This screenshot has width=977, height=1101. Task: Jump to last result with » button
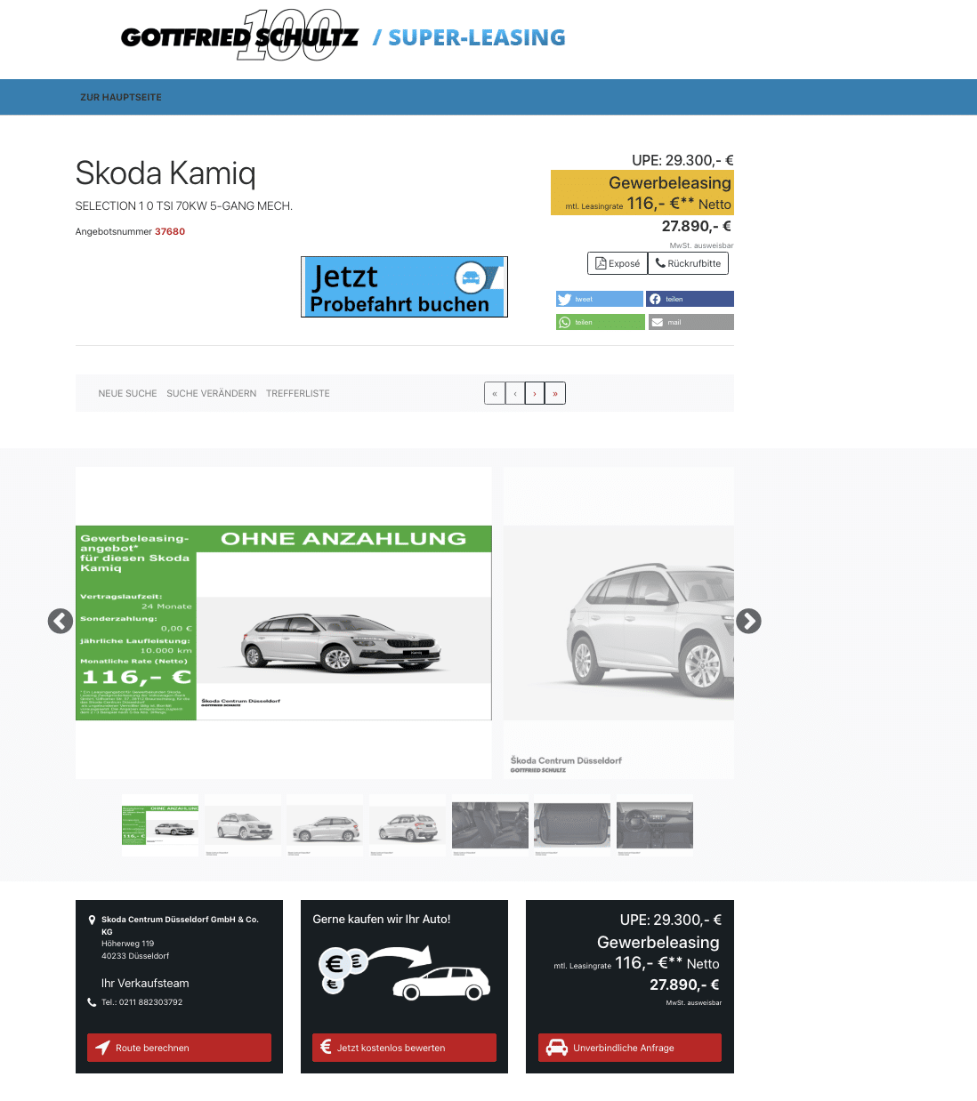tap(555, 393)
